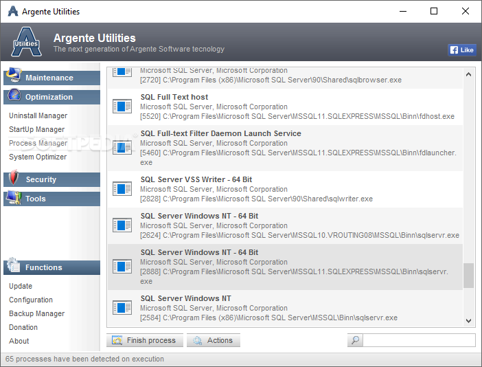Screen dimensions: 482x367
Task: Click the Facebook Like button
Action: [x=462, y=50]
